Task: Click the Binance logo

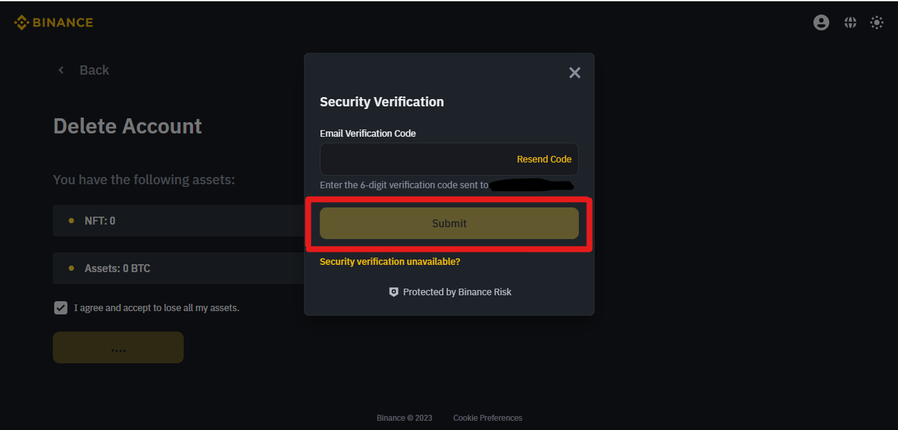Action: click(x=54, y=22)
